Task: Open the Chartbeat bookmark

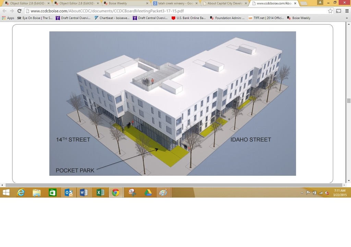Action: pyautogui.click(x=112, y=18)
